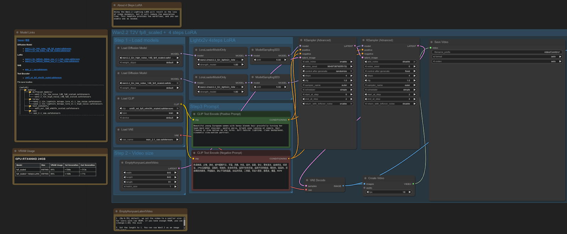Toggle return_with_leftover_noise set to disable
Viewport: 567px width, 234px height.
[390, 104]
